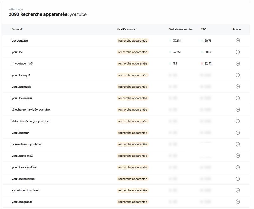Click the 'CPC' column header

click(x=203, y=29)
